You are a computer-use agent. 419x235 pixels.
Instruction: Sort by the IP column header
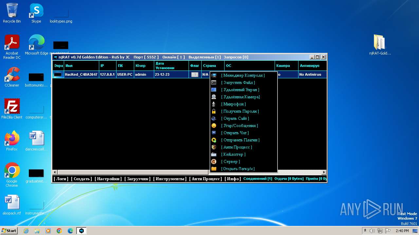(108, 66)
